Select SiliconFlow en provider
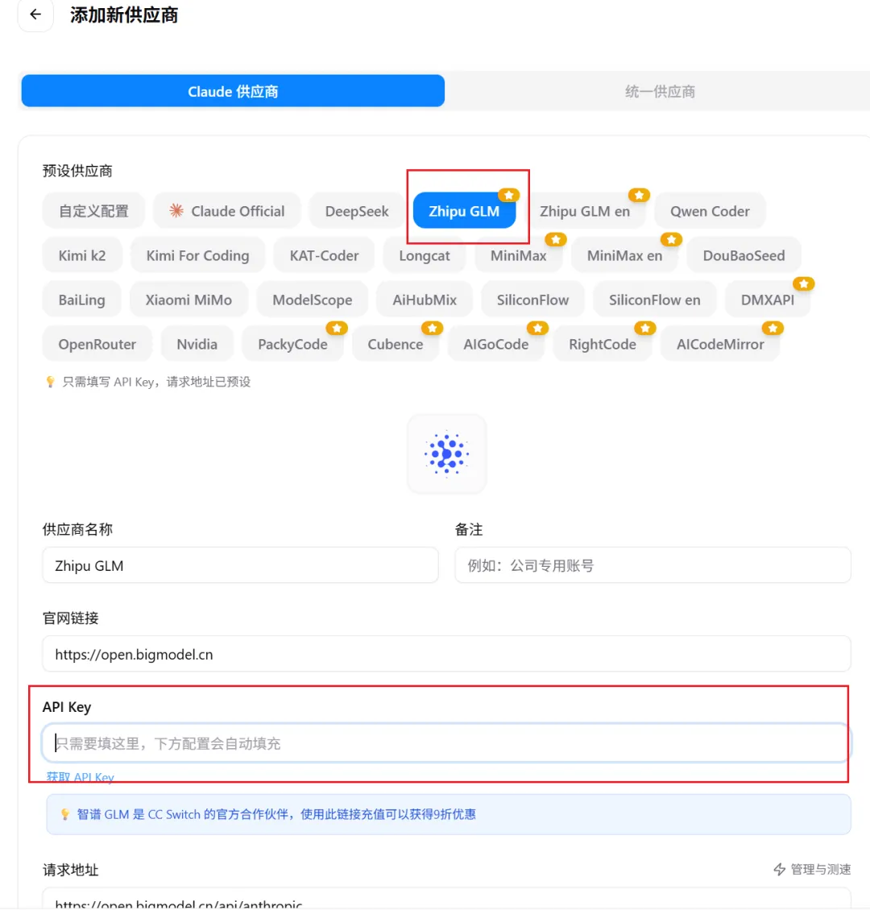The height and width of the screenshot is (910, 870). click(654, 300)
